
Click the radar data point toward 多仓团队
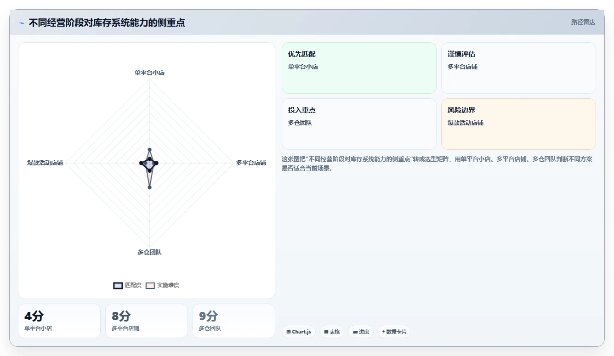pos(149,187)
